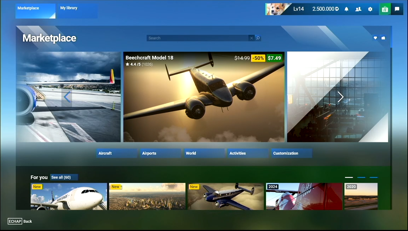Viewport: 408px width, 231px height.
Task: Click the $14.99 original price
Action: coord(242,58)
